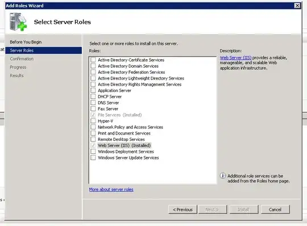Screen dimensions: 307x226
Task: Select the Hyper-V role label
Action: click(105, 121)
